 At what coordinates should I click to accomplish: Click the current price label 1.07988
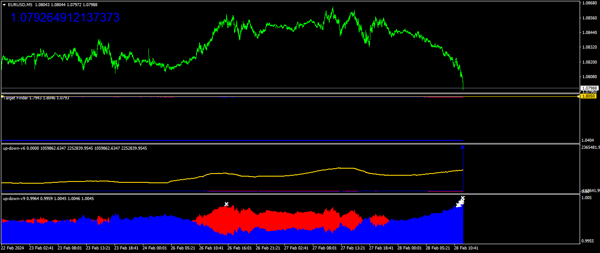[588, 88]
